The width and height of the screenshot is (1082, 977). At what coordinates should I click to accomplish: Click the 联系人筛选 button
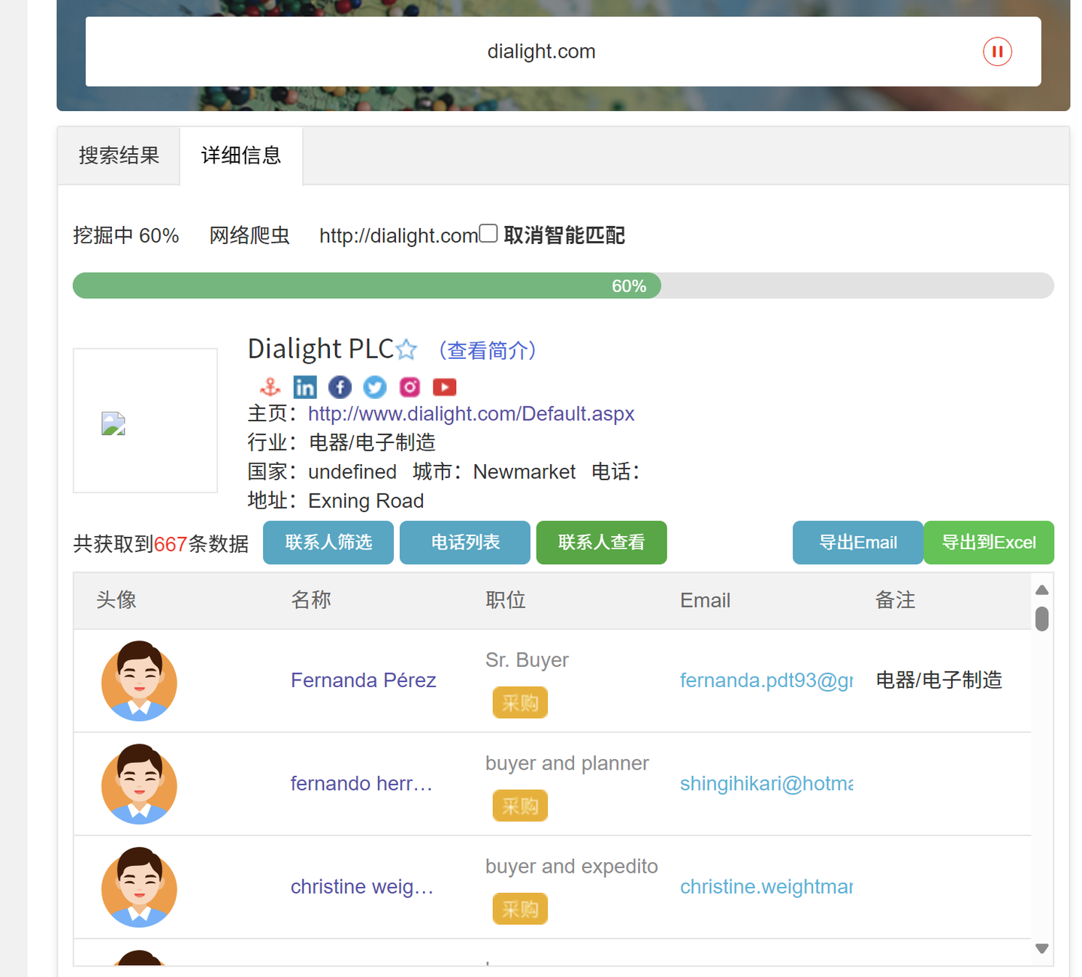[x=328, y=542]
